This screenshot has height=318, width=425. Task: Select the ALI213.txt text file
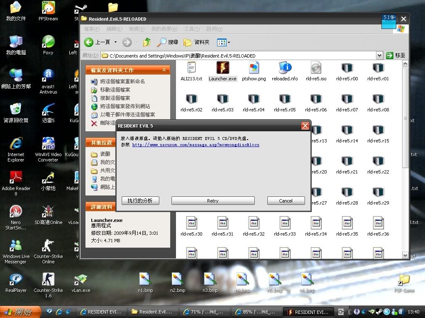(x=191, y=68)
